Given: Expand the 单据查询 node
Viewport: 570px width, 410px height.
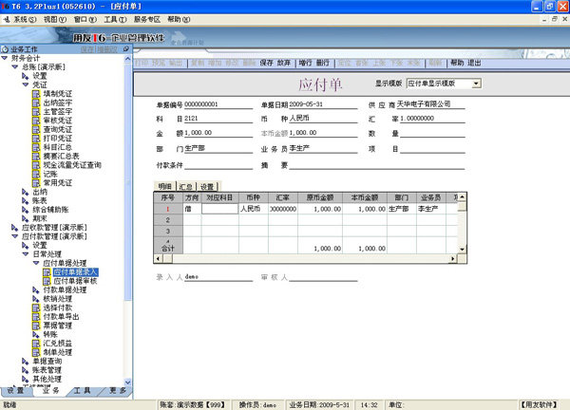Looking at the screenshot, I should point(25,362).
